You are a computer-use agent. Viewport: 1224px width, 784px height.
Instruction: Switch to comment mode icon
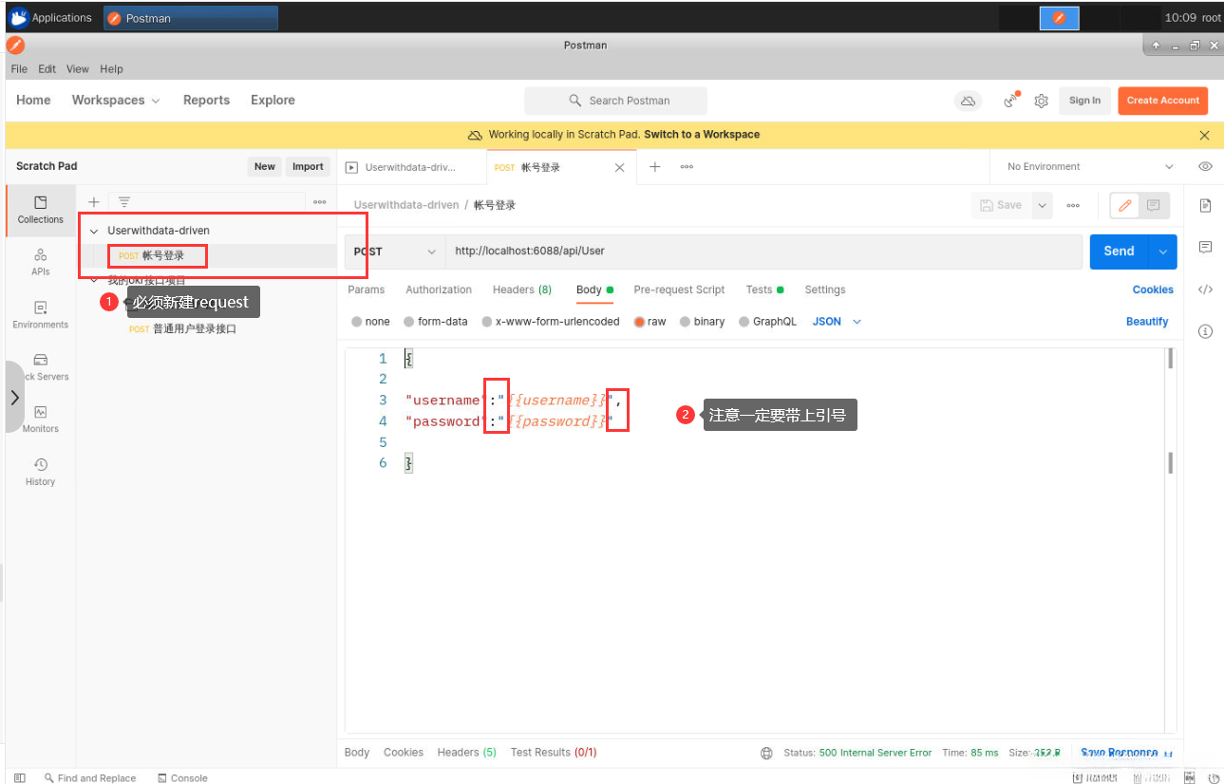click(x=1154, y=205)
